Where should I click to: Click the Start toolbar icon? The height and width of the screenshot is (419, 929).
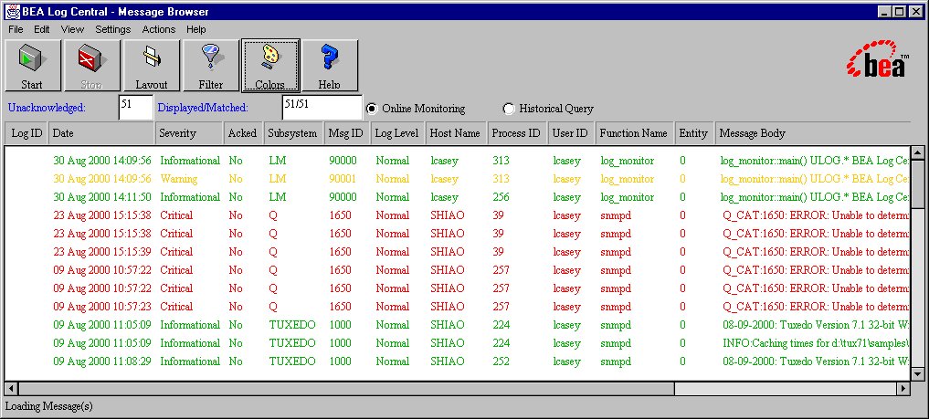[33, 66]
